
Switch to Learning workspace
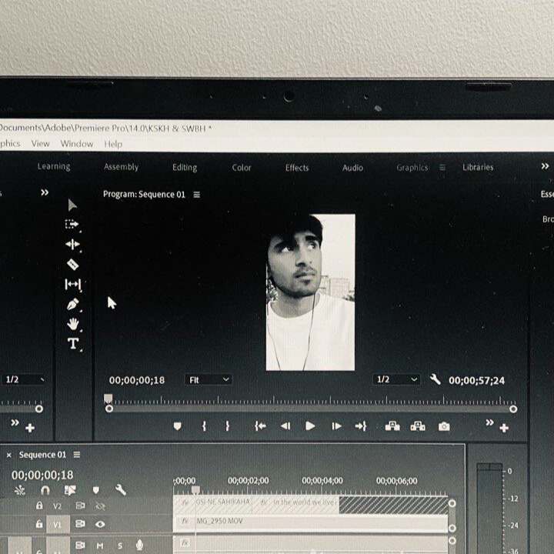coord(54,166)
